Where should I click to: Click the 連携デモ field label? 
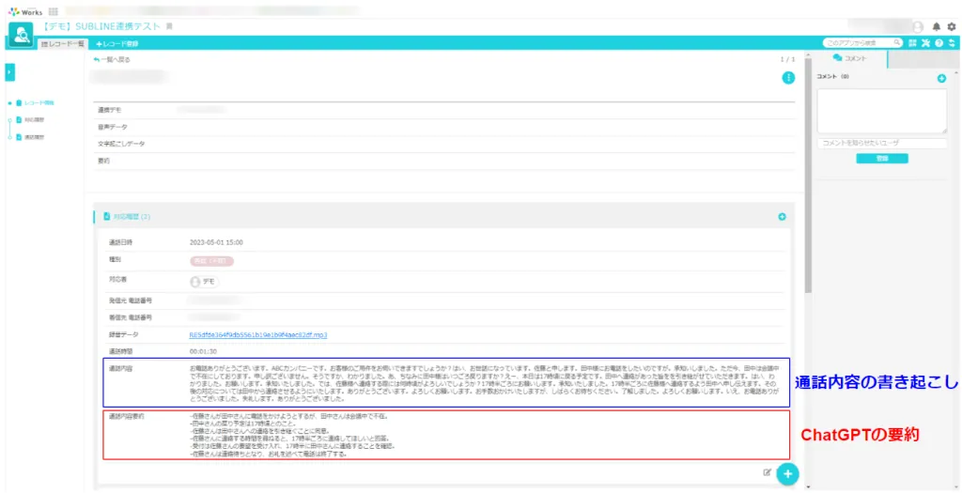[109, 110]
